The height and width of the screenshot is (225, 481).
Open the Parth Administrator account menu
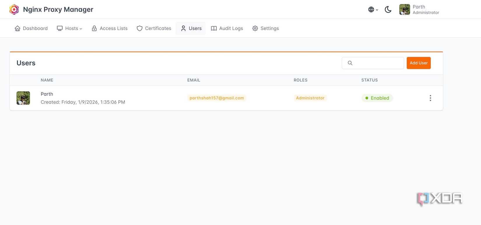[419, 9]
